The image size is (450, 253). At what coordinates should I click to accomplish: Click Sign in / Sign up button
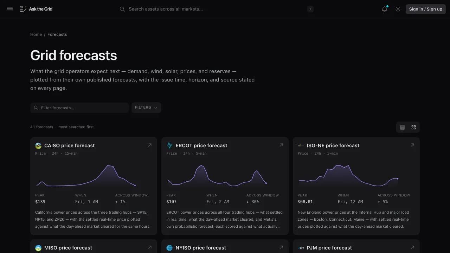coord(425,9)
